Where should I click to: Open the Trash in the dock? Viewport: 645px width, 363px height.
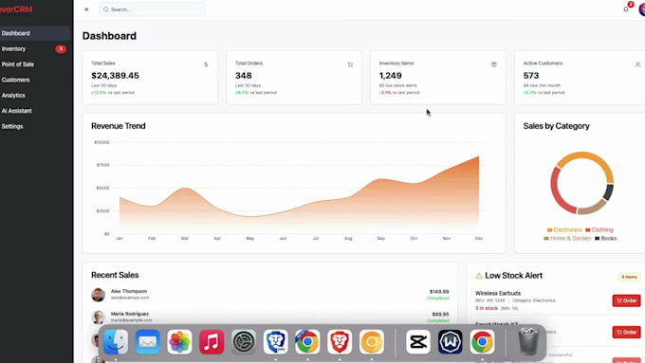click(528, 341)
